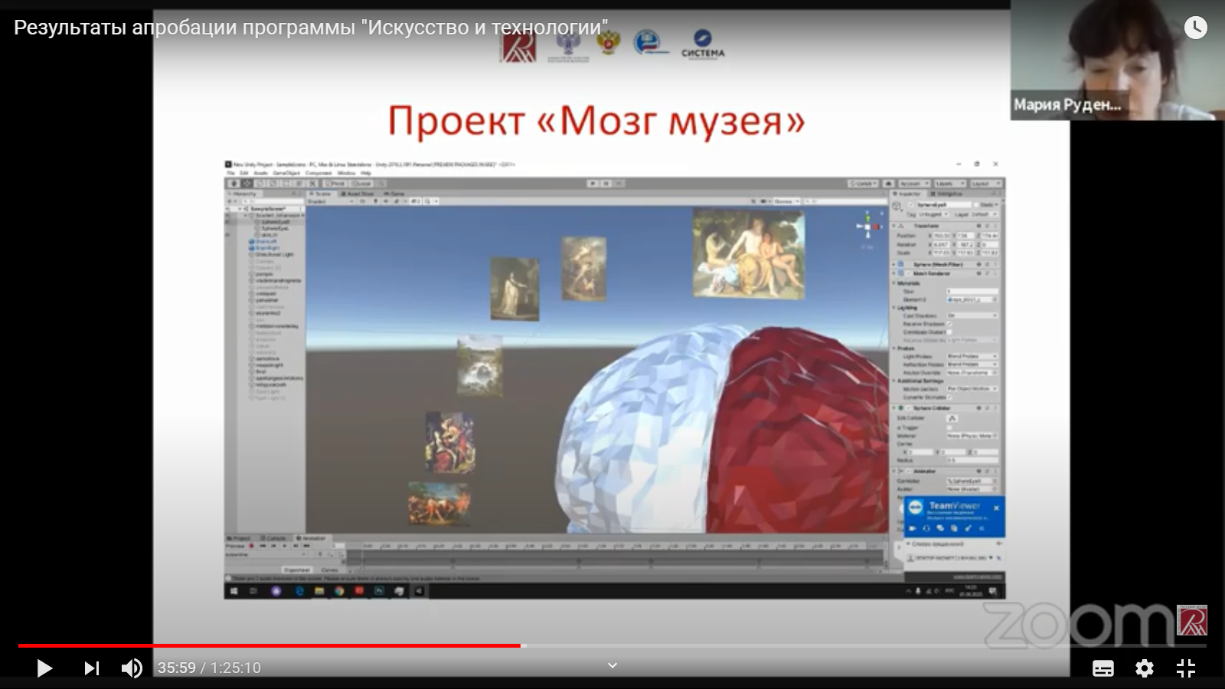Toggle the Receive Shadows checkbox
1225x689 pixels.
[950, 324]
